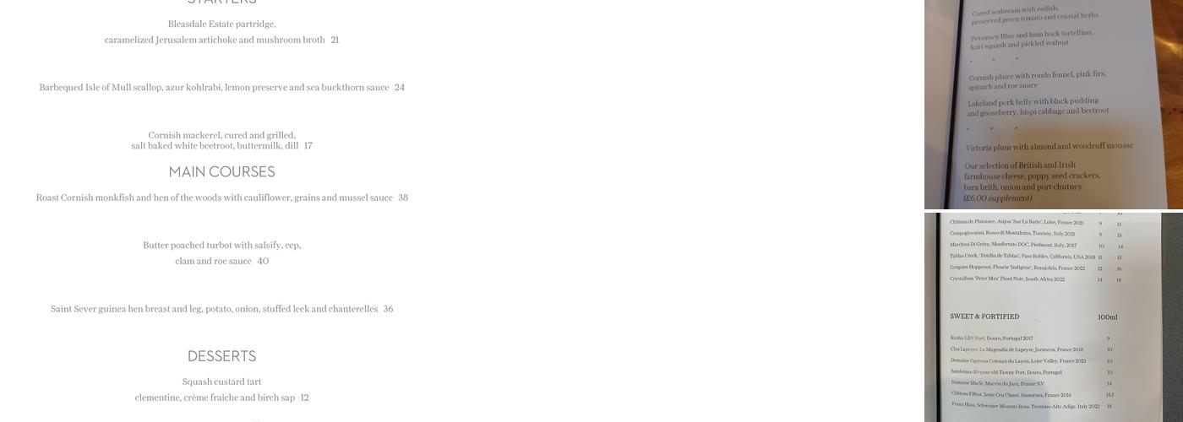This screenshot has width=1183, height=422.
Task: Click the Cornish mackerel, cured and grilled text
Action: point(222,135)
